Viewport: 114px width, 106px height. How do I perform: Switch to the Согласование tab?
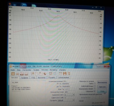coord(63,77)
